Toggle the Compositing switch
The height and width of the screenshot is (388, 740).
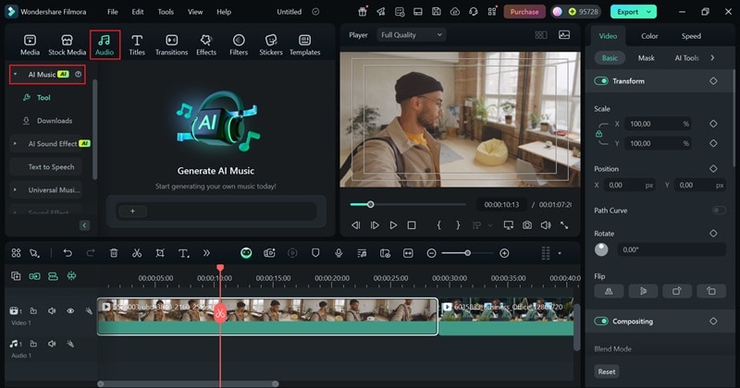[x=601, y=321]
